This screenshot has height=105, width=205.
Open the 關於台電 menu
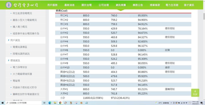(87, 5)
